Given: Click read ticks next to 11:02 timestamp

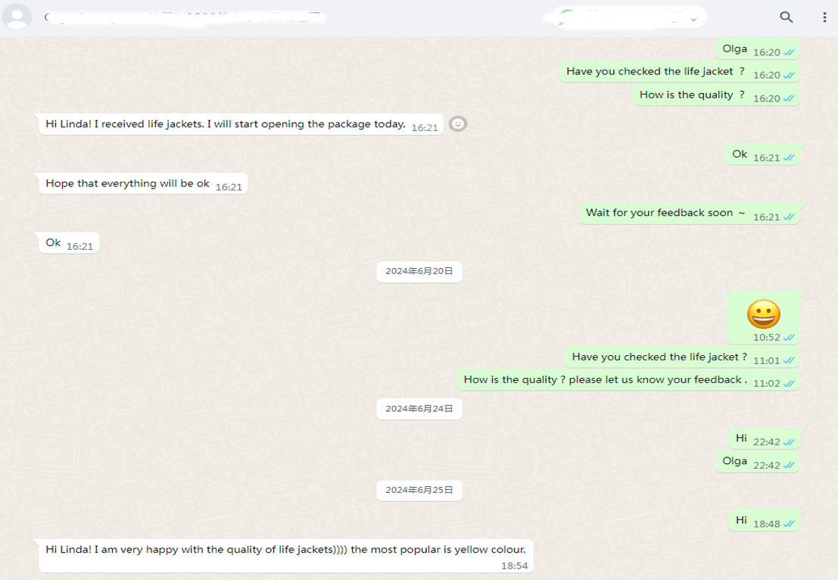Looking at the screenshot, I should [x=789, y=383].
